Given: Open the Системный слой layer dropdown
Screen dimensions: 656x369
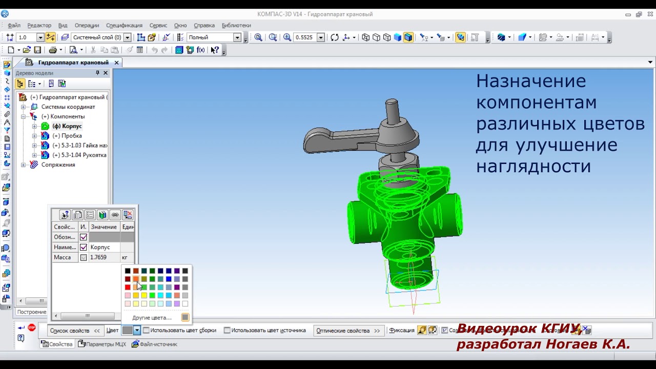Looking at the screenshot, I should coord(127,37).
